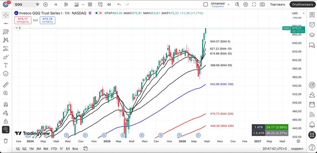This screenshot has width=317, height=153.
Task: Expand the collapsed indicators legend '2'
Action: click(18, 28)
